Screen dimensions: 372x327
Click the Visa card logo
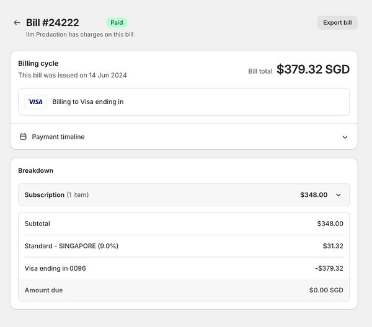click(35, 102)
